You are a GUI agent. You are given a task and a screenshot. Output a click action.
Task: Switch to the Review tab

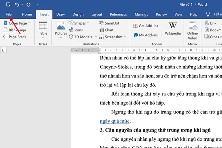(x=161, y=14)
